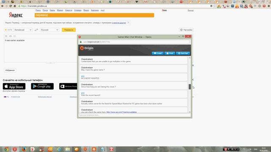The width and height of the screenshot is (271, 152).
Task: Open Internet Explorer from the taskbar
Action: coord(59,149)
